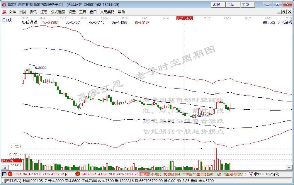
Task: Click the Shanghai index 沪 badge icon
Action: 10,174
